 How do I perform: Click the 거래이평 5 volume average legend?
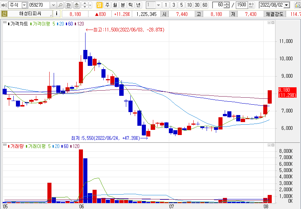click(x=38, y=146)
